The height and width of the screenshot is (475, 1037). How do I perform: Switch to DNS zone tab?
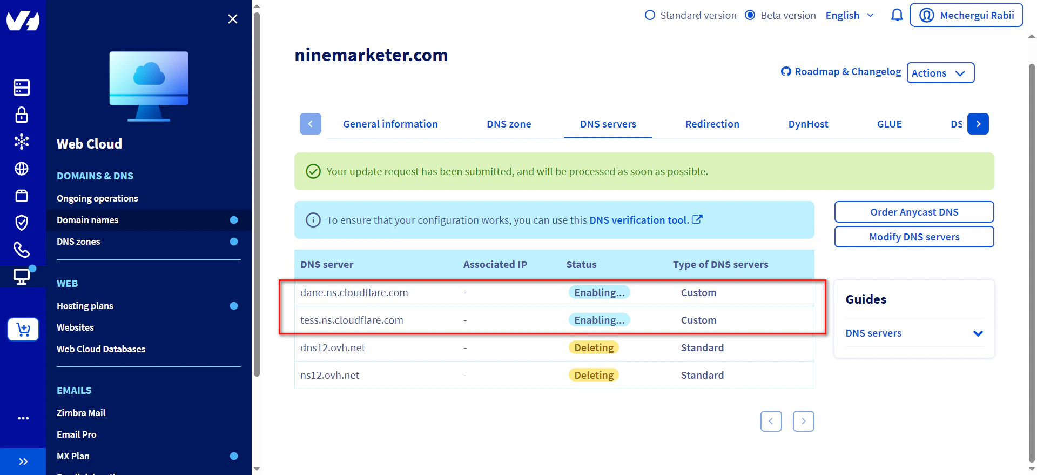point(509,124)
